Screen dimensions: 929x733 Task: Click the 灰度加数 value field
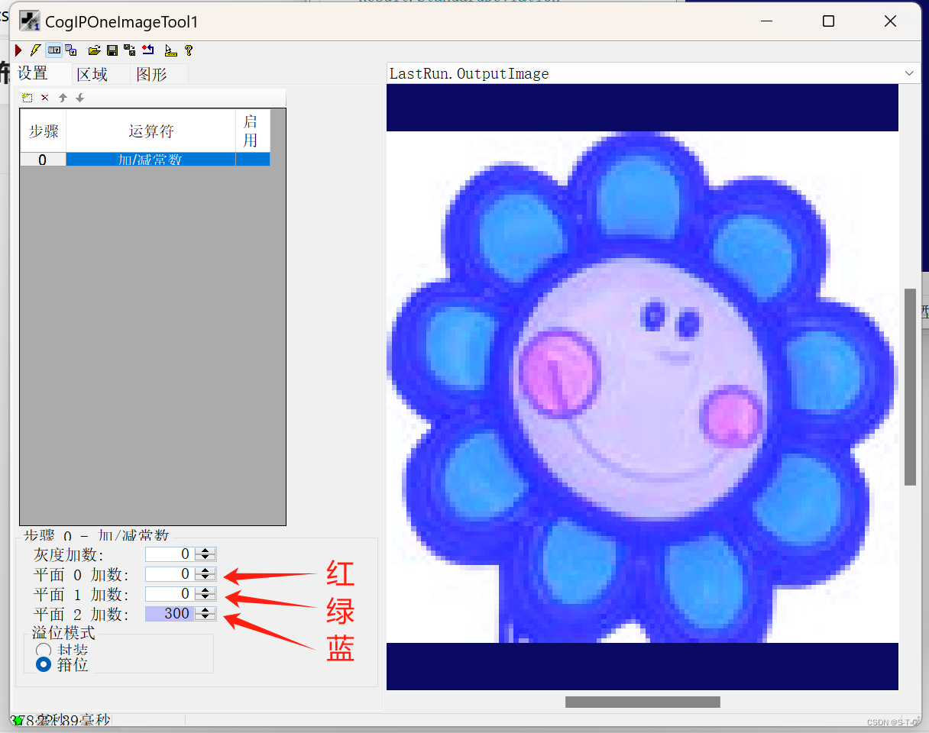[x=169, y=554]
